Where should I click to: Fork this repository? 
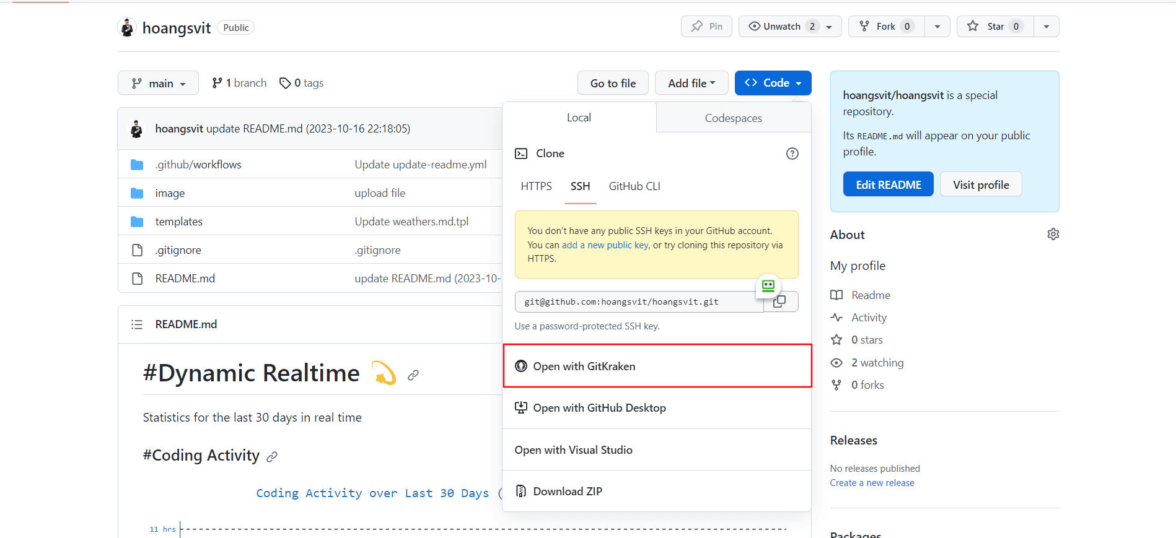pos(886,27)
